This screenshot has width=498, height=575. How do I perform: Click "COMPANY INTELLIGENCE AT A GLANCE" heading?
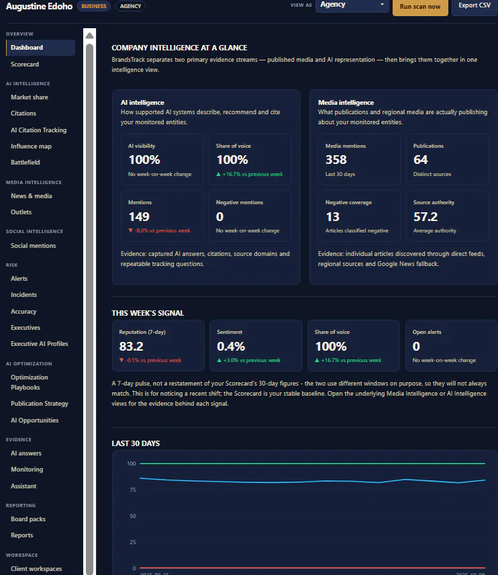179,48
